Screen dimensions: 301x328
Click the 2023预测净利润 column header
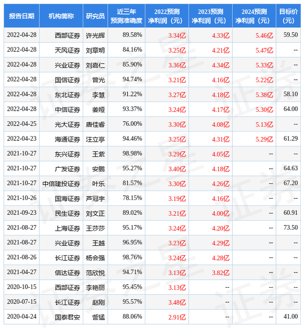point(211,16)
